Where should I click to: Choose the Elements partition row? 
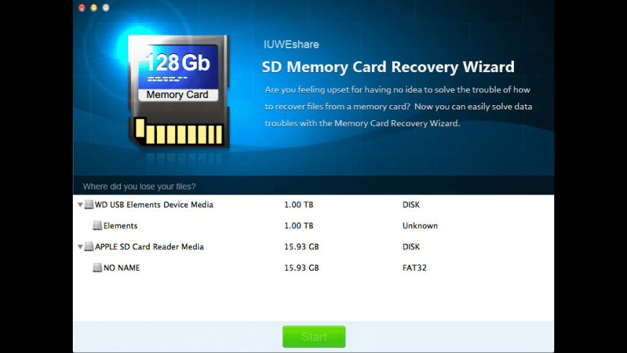tap(313, 225)
